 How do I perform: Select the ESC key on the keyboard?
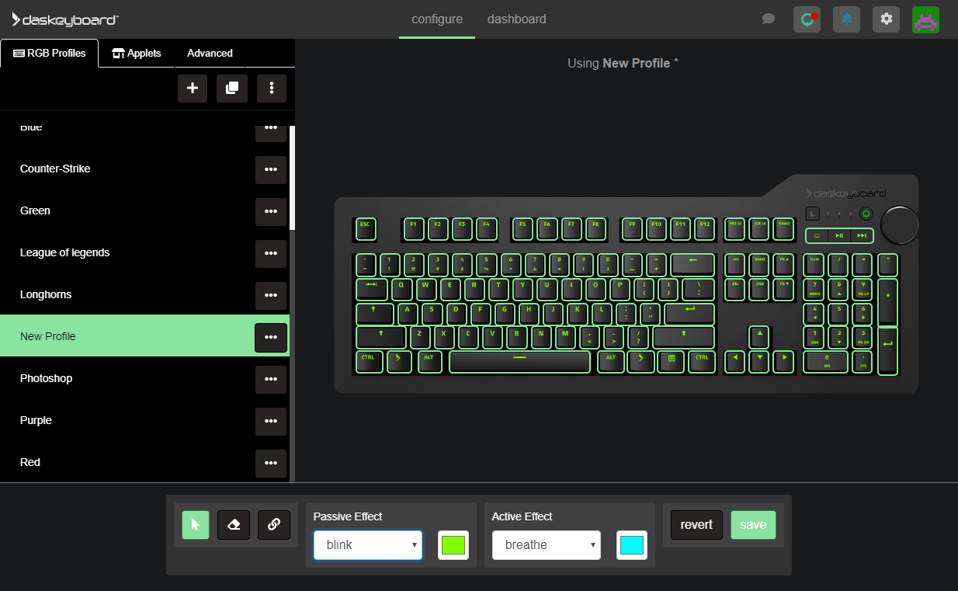point(366,228)
